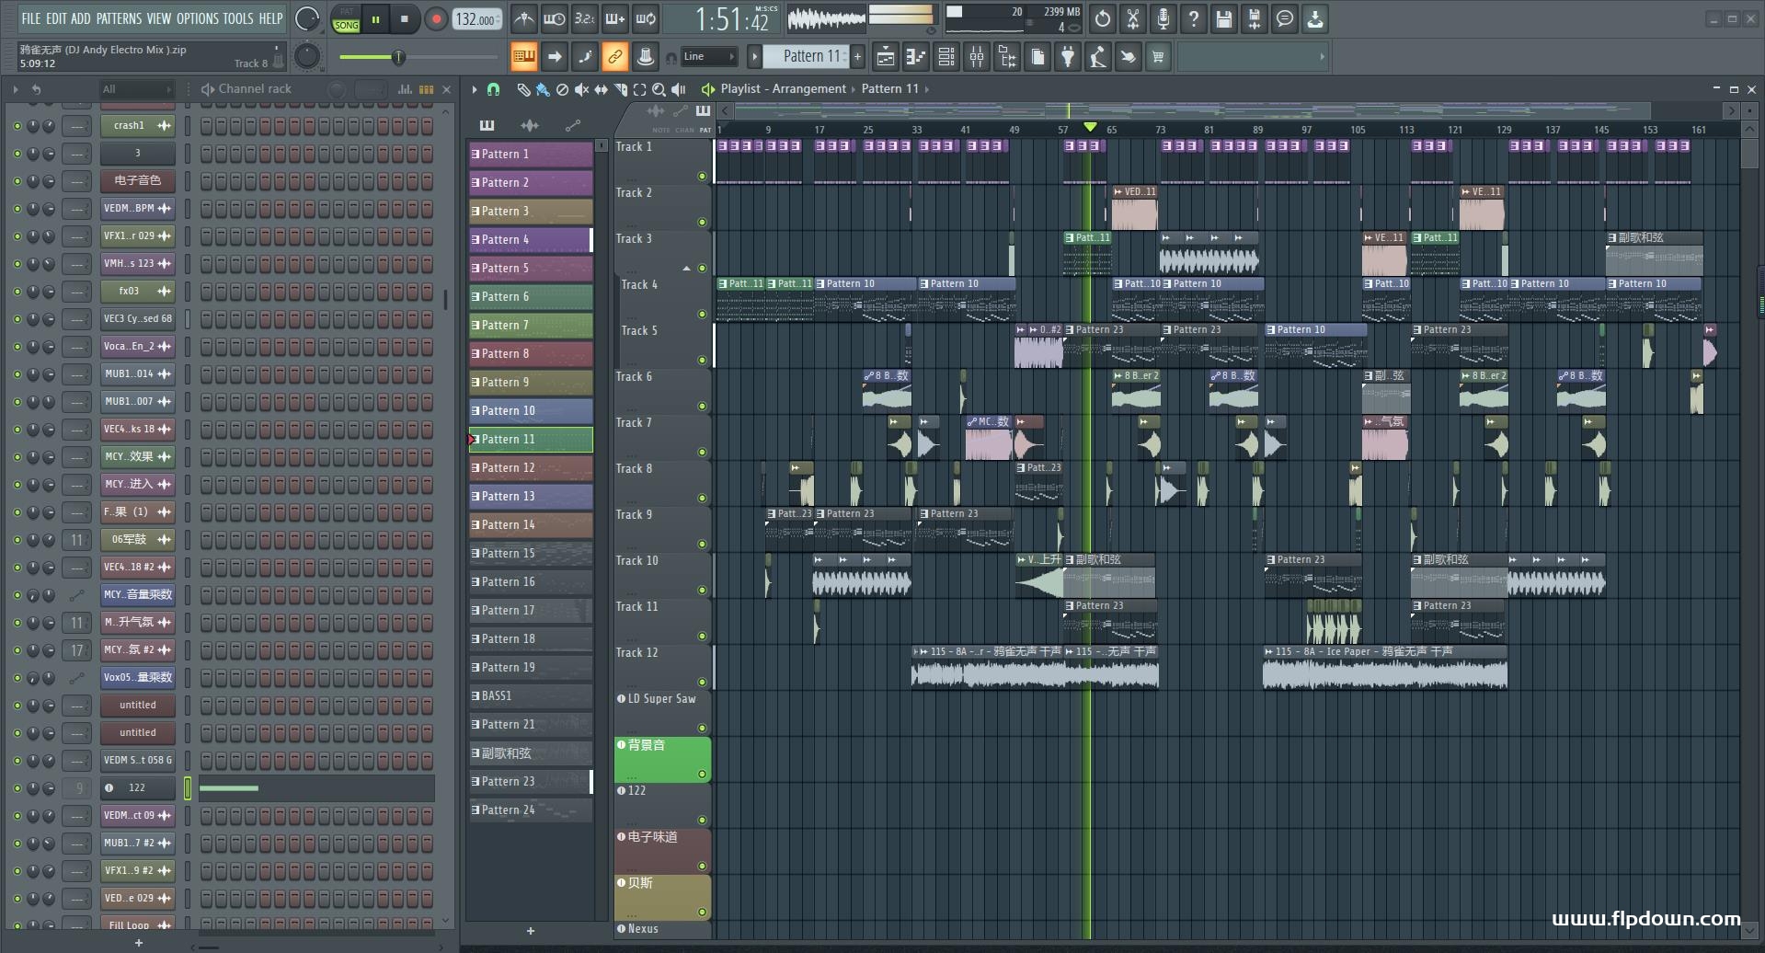Open the PATTERNS menu
1765x953 pixels.
pos(119,18)
